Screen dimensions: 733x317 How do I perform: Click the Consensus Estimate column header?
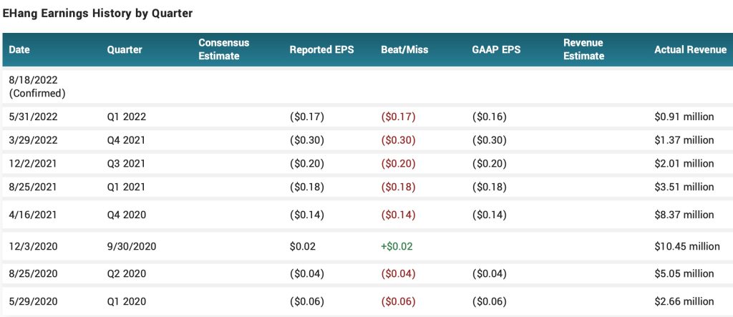223,49
